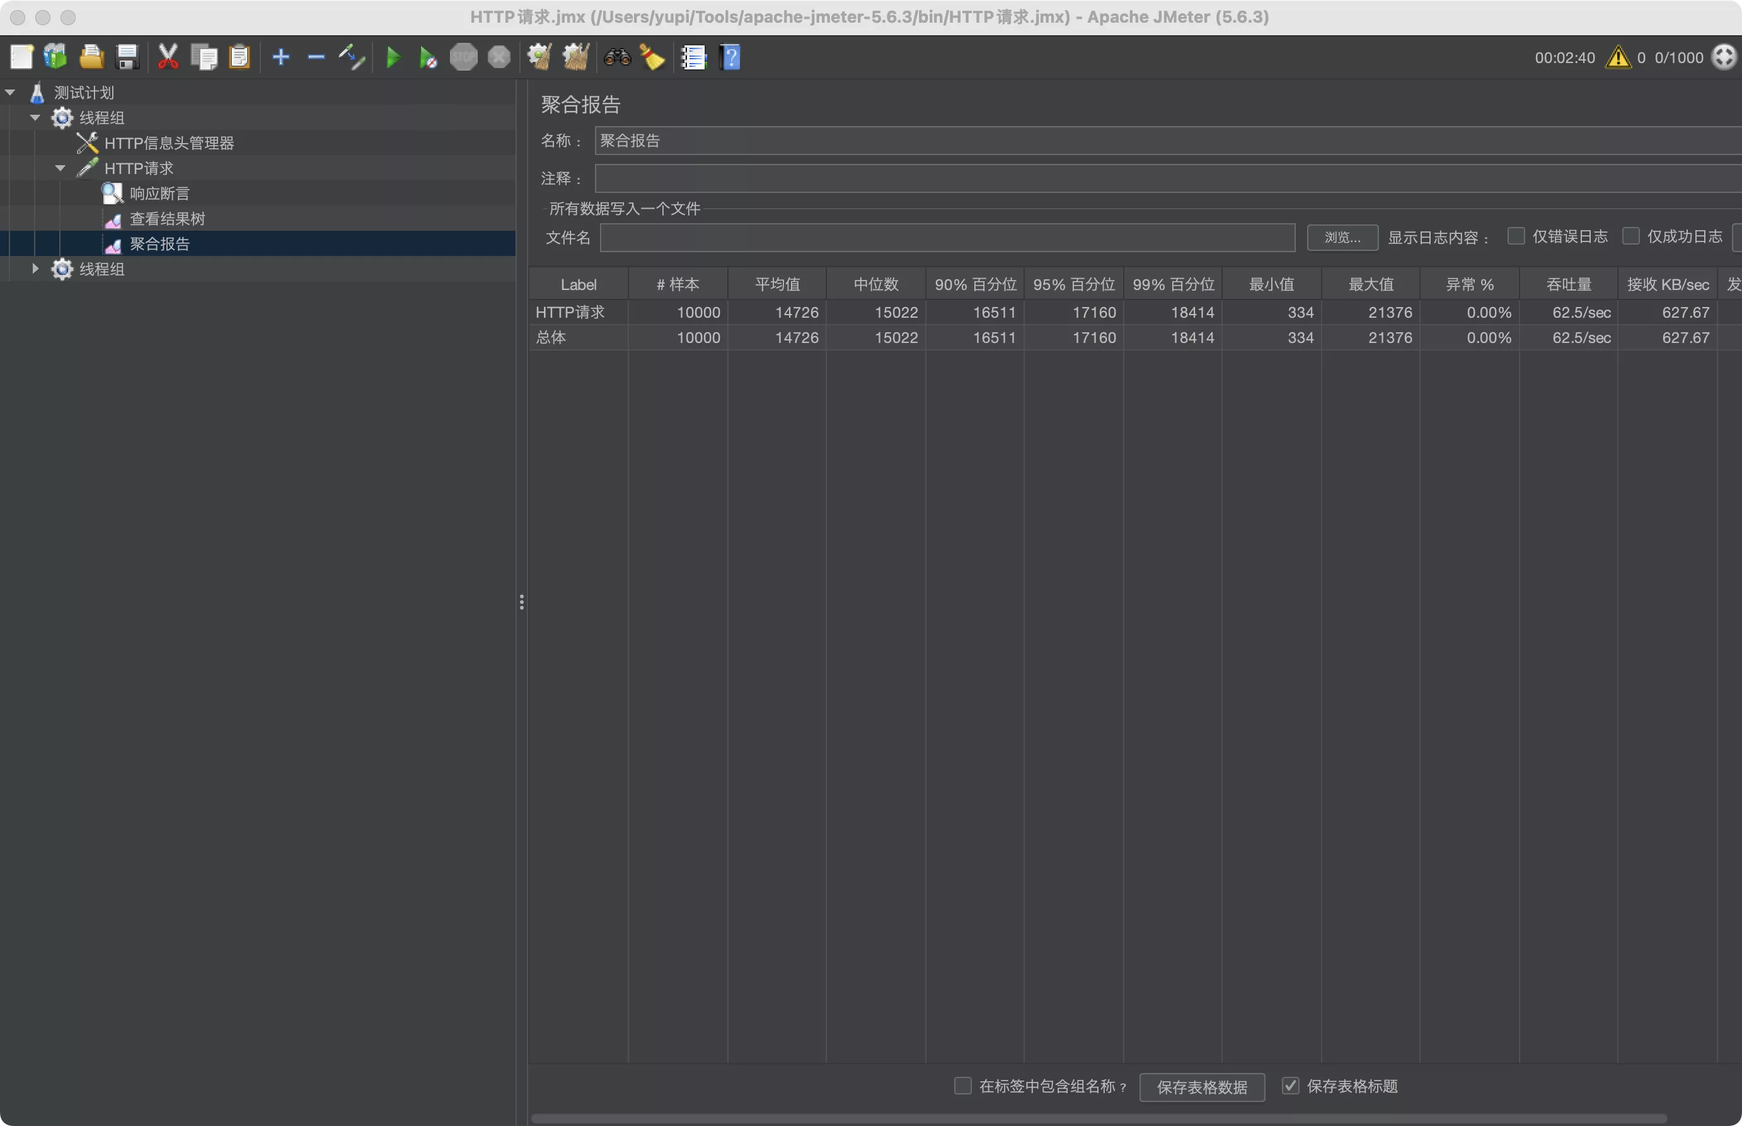
Task: Select the second collapsed 线程组 node
Action: tap(101, 269)
